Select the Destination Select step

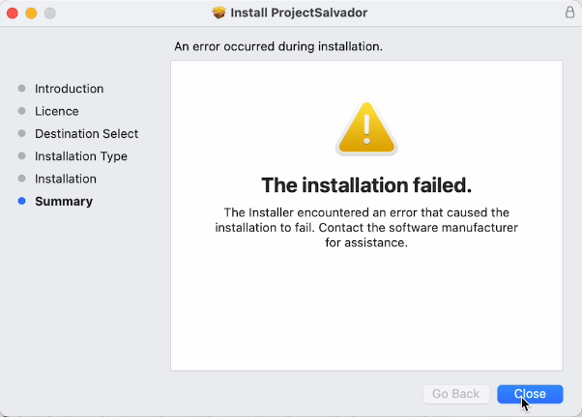pos(86,134)
